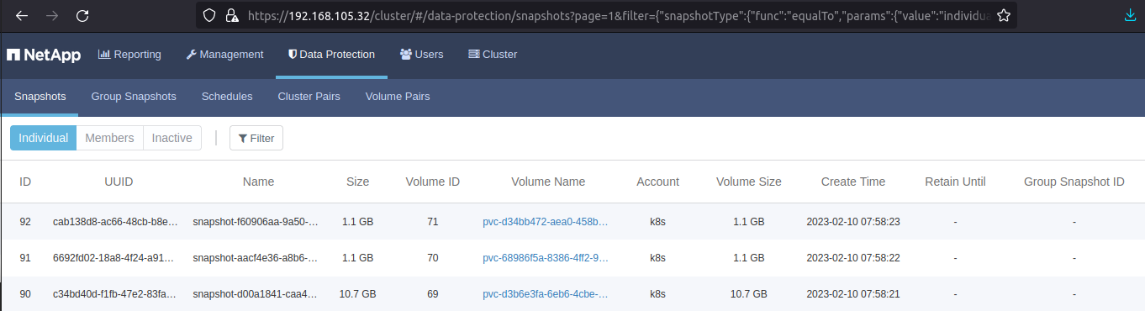Image resolution: width=1145 pixels, height=311 pixels.
Task: Click the padlock connection security icon
Action: (232, 15)
